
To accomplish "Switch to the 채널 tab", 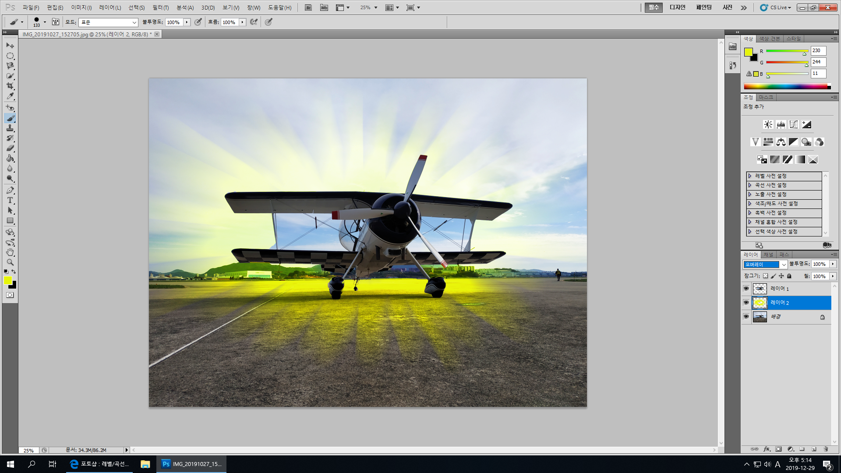I will 768,254.
